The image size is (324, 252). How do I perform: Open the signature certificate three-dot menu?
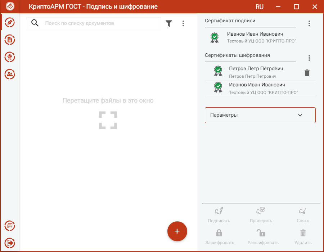[309, 23]
